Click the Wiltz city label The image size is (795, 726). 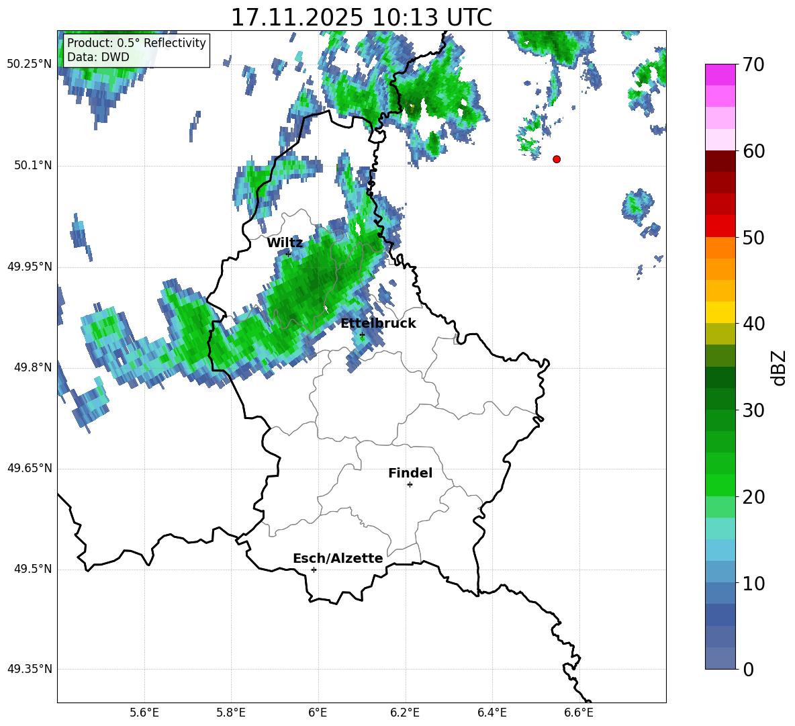[285, 243]
